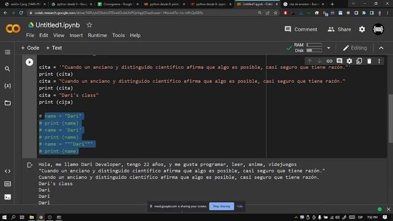Click the RAM usage bar
The height and width of the screenshot is (221, 393).
(x=314, y=45)
